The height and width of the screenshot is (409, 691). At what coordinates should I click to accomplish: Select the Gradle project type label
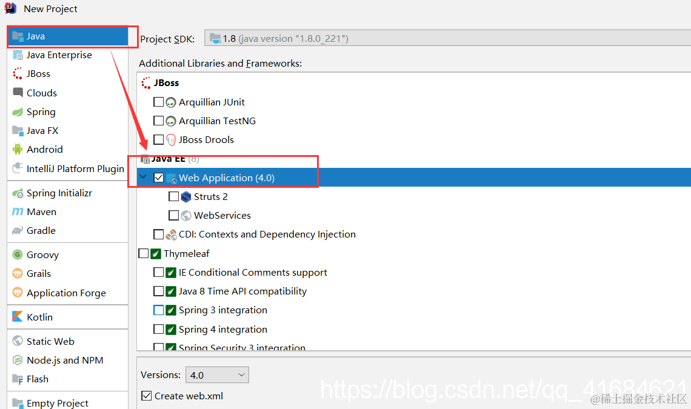pos(41,230)
